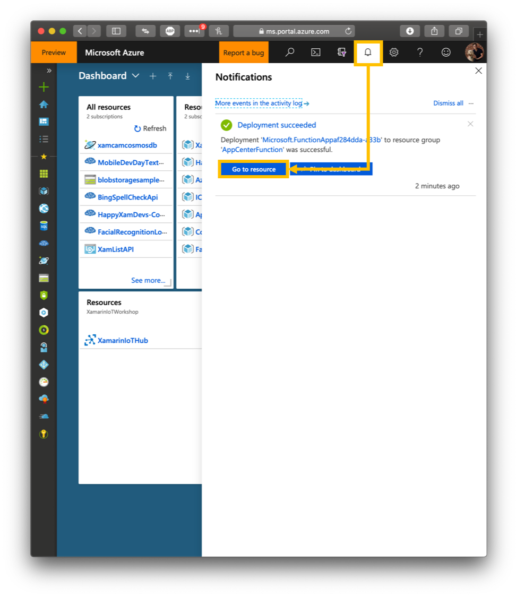516x597 pixels.
Task: Dismiss the Deployment succeeded notification
Action: pyautogui.click(x=470, y=124)
